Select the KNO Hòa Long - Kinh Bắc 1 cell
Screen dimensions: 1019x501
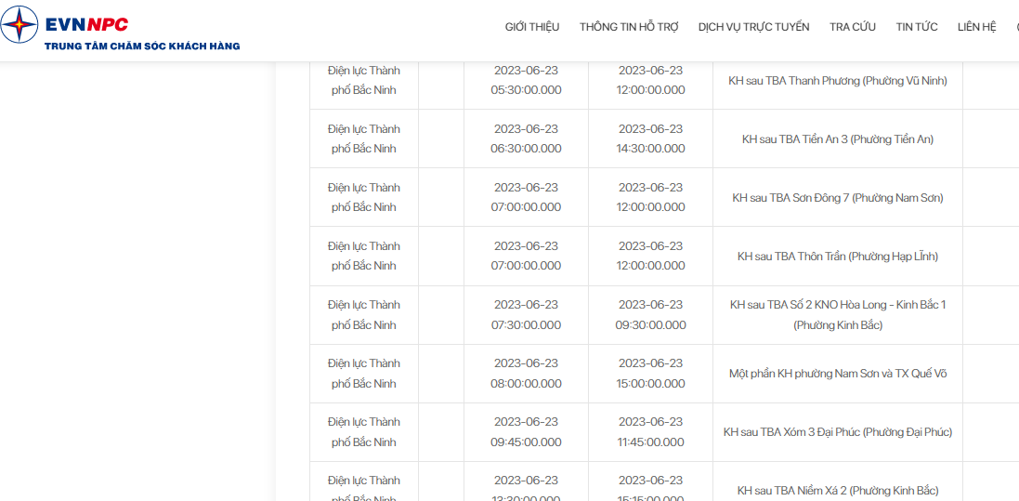pos(838,314)
